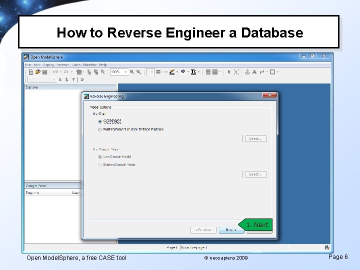Select the Existing Domain Model radio button
The height and width of the screenshot is (270, 360).
pos(100,165)
